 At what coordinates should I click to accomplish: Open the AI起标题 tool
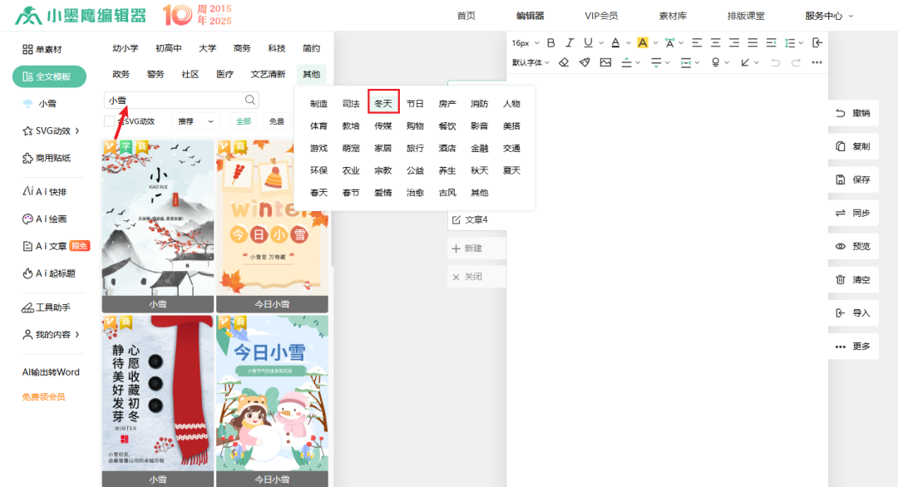48,274
